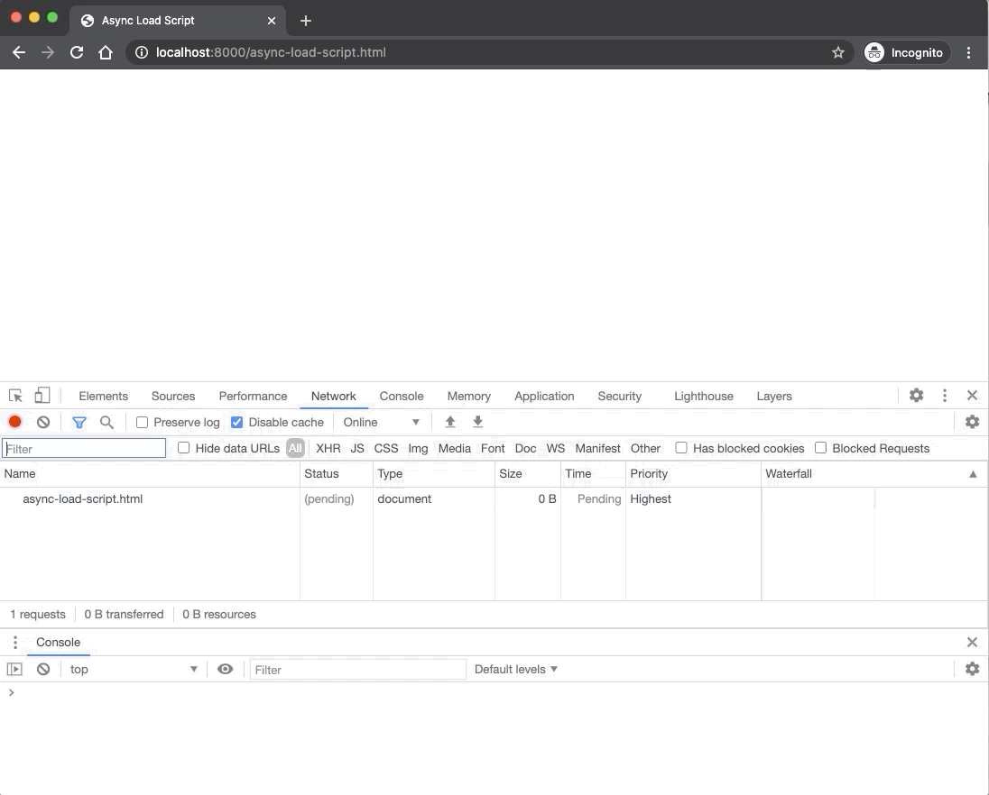Export HAR file using the download icon
989x795 pixels.
pos(477,421)
